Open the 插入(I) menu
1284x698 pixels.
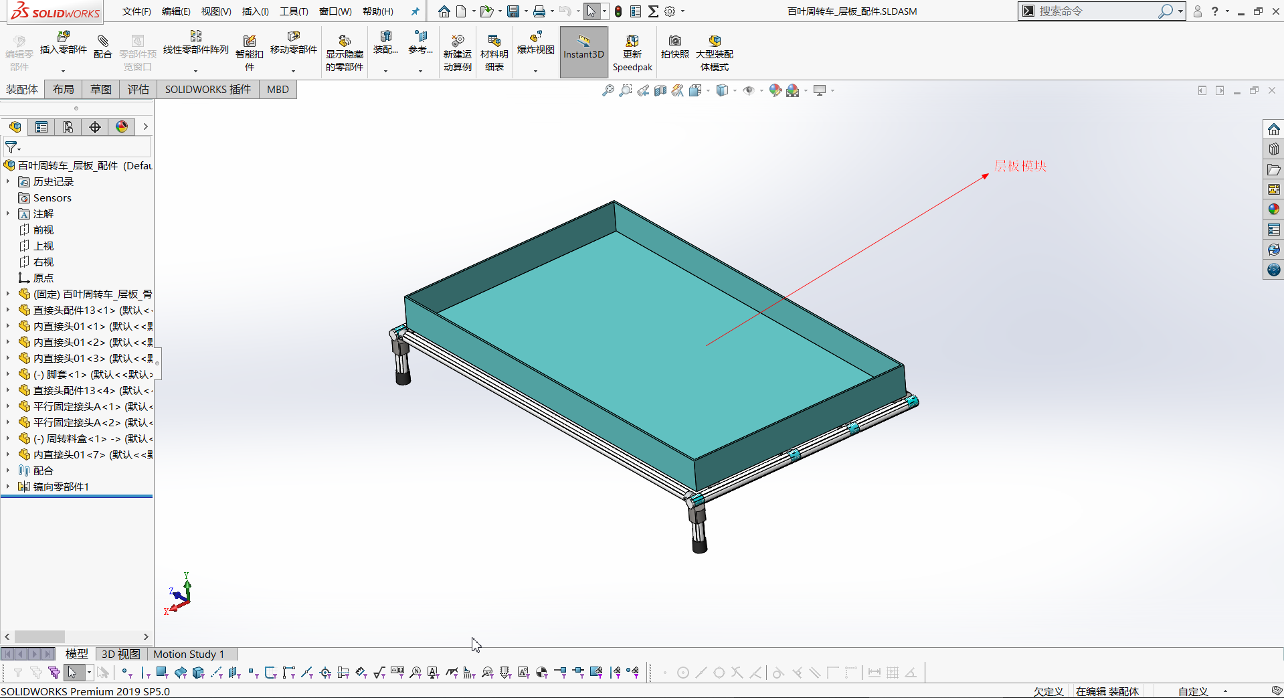tap(256, 11)
